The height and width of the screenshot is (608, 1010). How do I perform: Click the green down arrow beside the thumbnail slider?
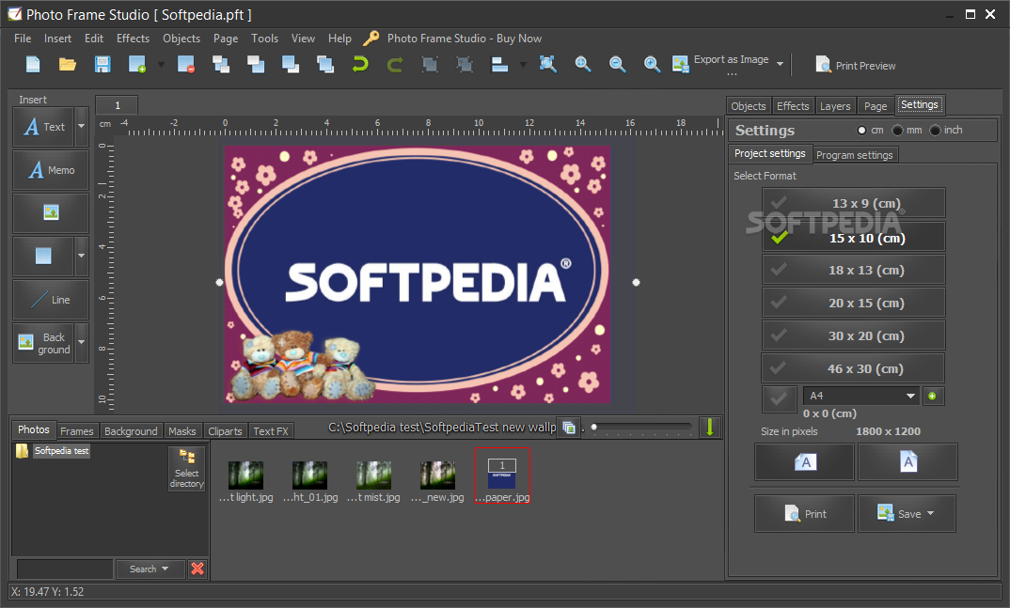click(710, 428)
